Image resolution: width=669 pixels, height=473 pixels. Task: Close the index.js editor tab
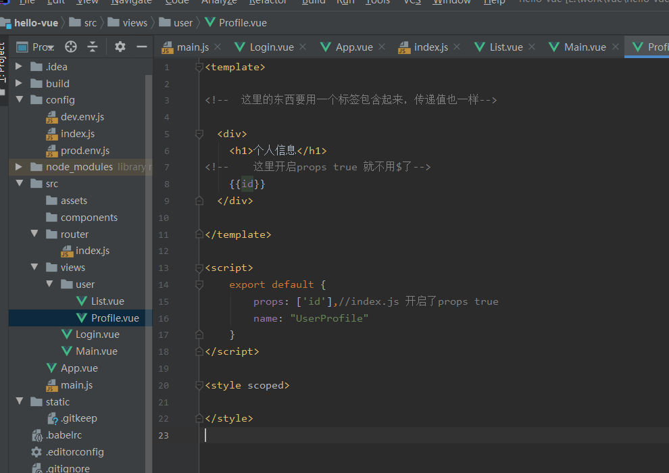click(x=457, y=47)
